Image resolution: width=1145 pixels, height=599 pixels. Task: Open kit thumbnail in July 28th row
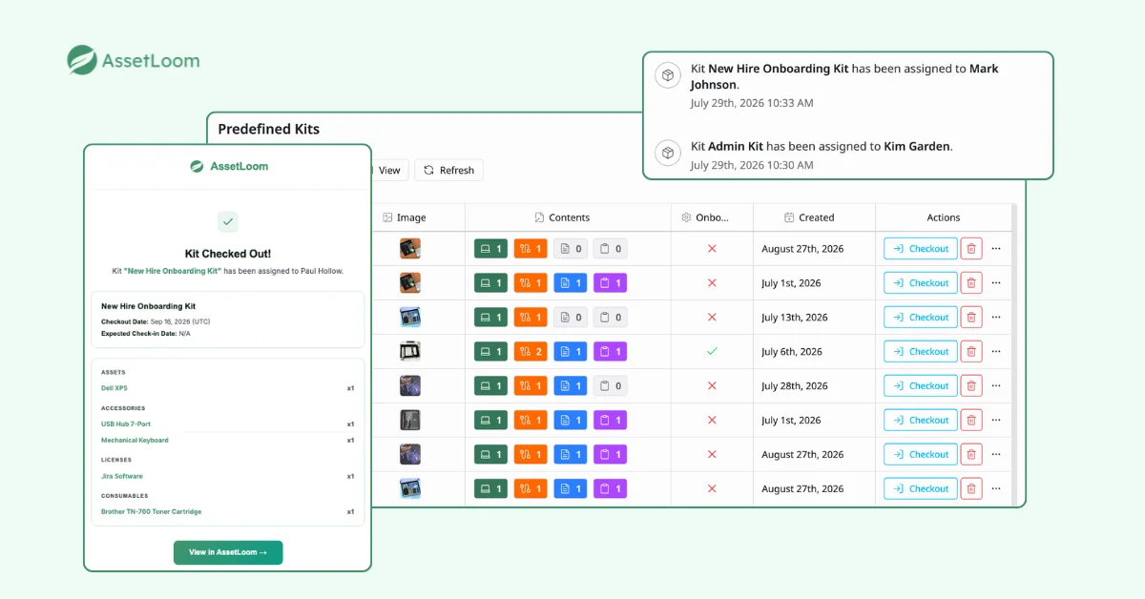point(410,385)
